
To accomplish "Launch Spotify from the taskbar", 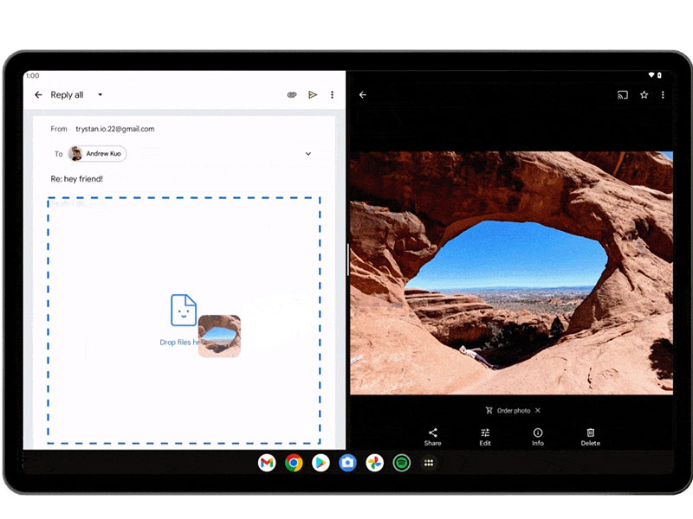I will tap(402, 463).
